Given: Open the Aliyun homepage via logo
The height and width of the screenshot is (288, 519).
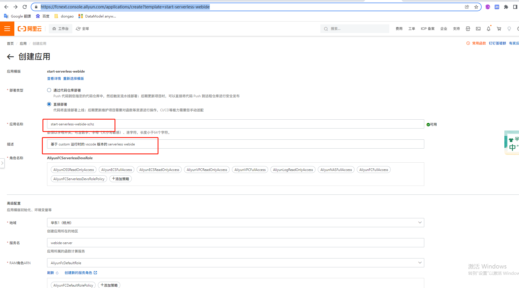Looking at the screenshot, I should (x=29, y=28).
